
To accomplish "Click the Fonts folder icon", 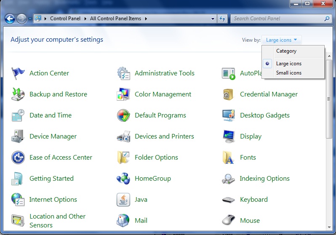I will [228, 158].
